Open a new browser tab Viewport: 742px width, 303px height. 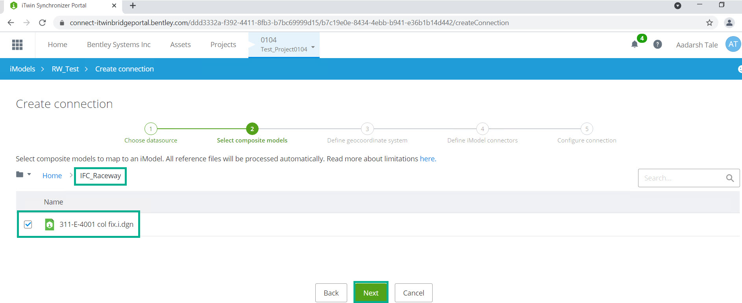pos(133,5)
